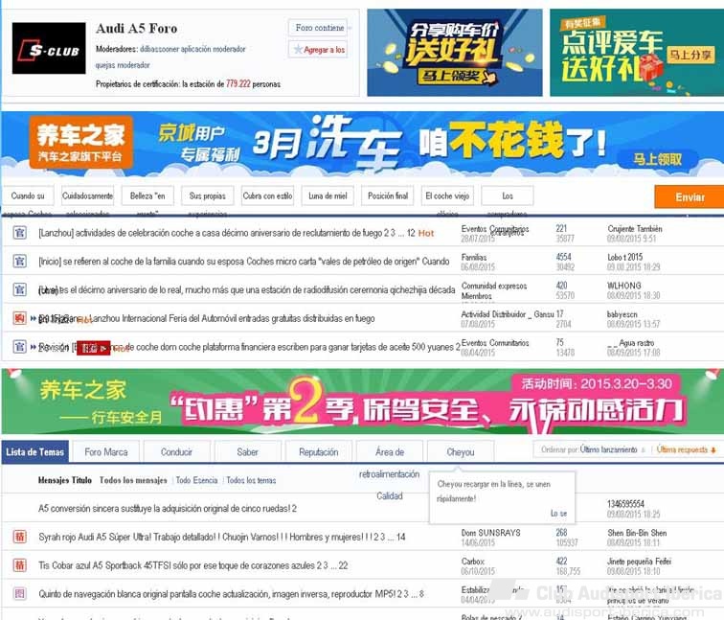Select the 'Luna de miel' category button
Viewport: 724px width, 620px height.
pos(328,195)
